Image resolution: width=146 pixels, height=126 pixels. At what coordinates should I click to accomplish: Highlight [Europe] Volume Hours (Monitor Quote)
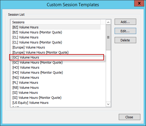56,52
